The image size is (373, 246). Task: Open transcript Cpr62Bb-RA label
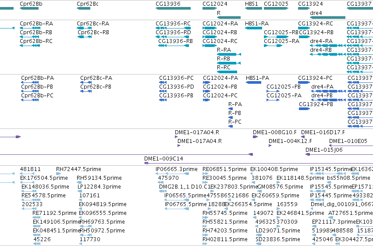click(36, 24)
